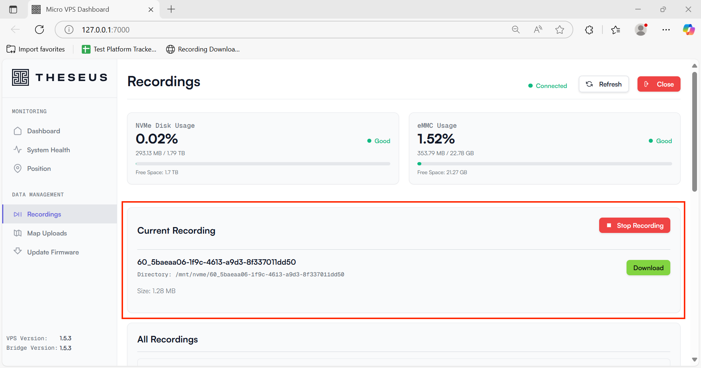Click the NVMe disk usage progress bar

tap(263, 164)
